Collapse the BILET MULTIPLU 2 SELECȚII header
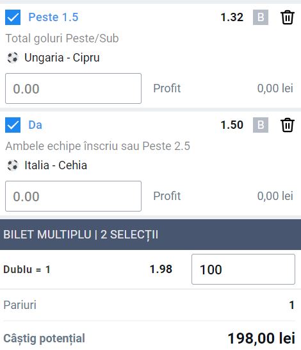Viewport: 301px width, 350px height. 150,235
